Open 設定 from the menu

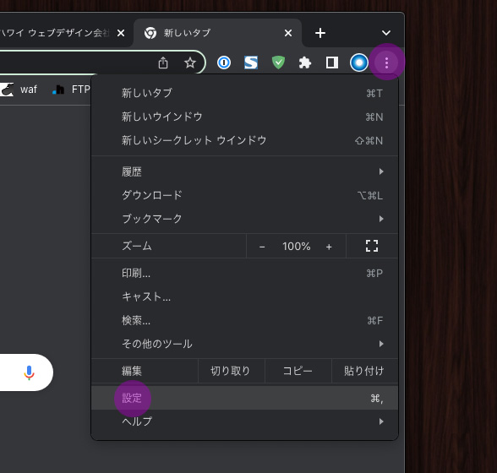click(x=245, y=398)
